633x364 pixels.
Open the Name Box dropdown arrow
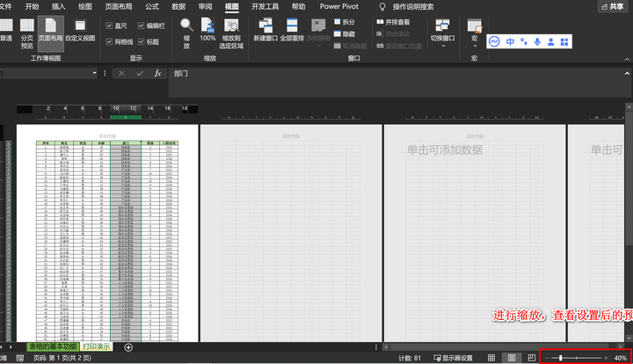pyautogui.click(x=94, y=73)
